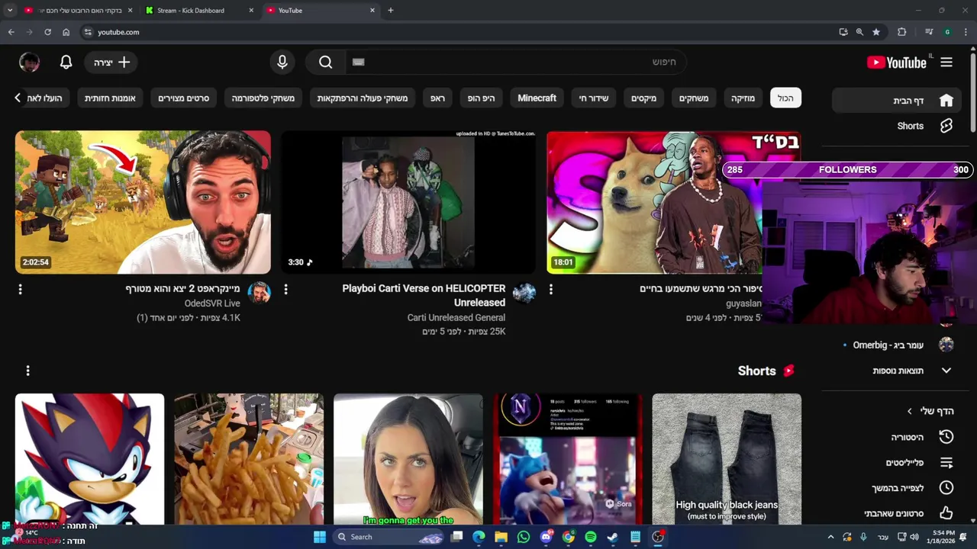
Task: Open Chrome zoom icon in address bar
Action: coord(859,32)
